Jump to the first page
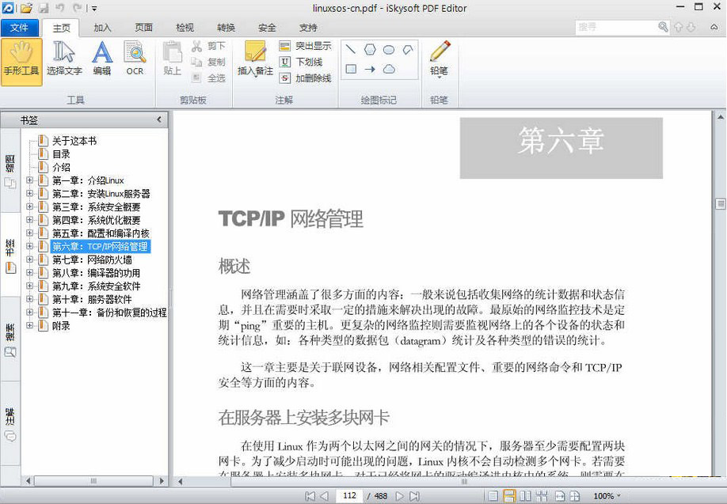The height and width of the screenshot is (504, 727). (x=310, y=496)
